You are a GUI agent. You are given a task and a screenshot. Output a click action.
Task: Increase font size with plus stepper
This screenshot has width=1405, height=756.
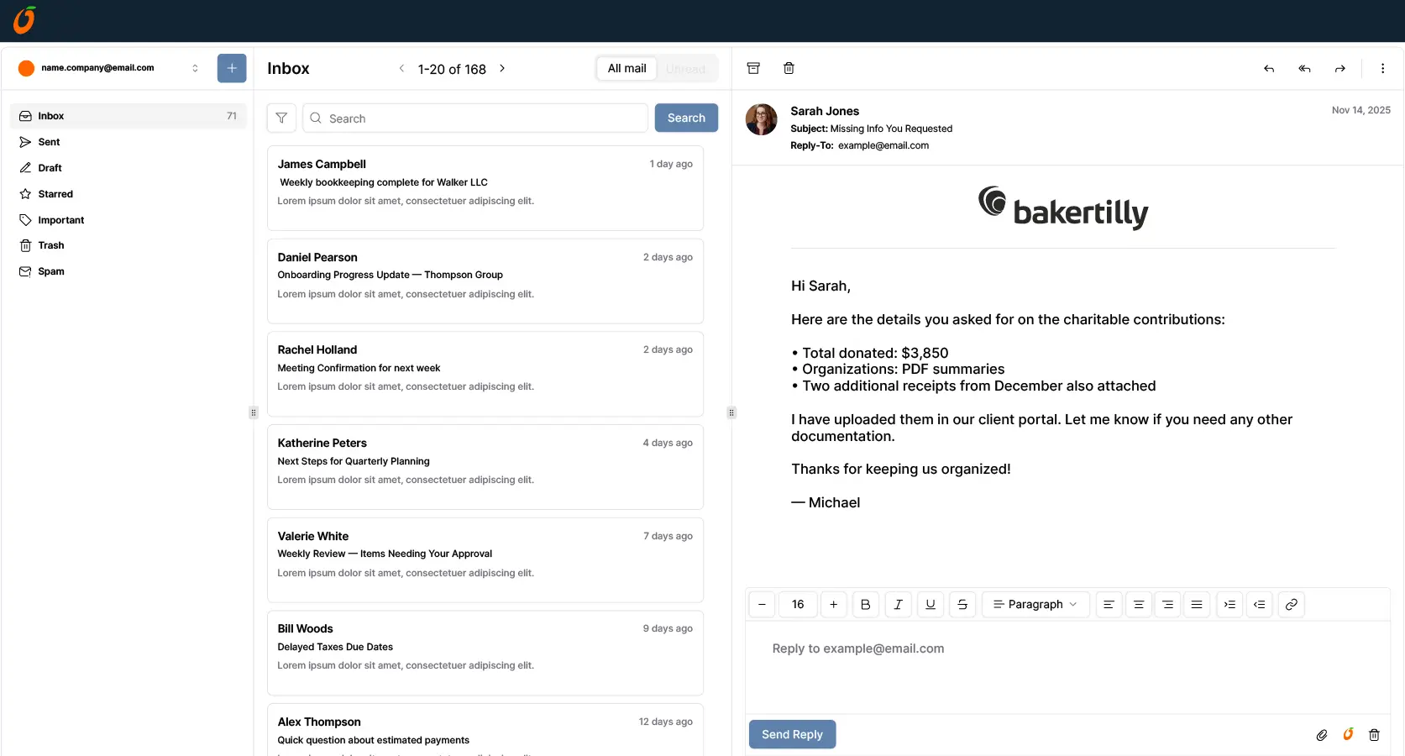[833, 605]
